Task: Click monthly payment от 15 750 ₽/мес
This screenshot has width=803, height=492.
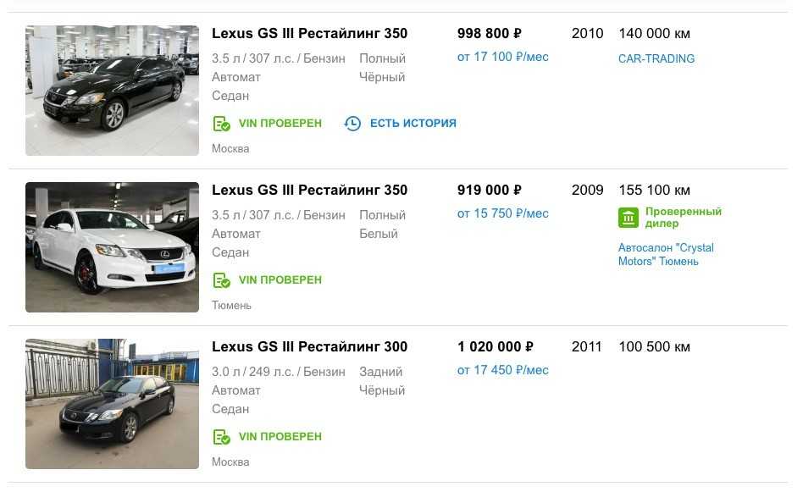Action: coord(502,213)
